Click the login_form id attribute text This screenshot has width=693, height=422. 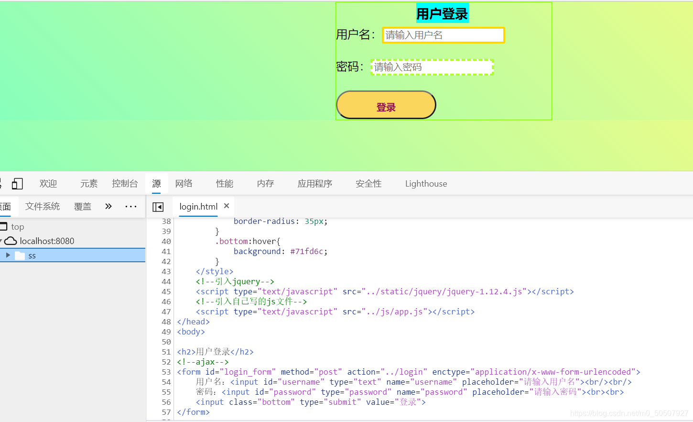[x=248, y=372]
